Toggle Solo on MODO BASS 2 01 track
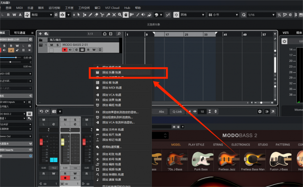 tap(57, 45)
